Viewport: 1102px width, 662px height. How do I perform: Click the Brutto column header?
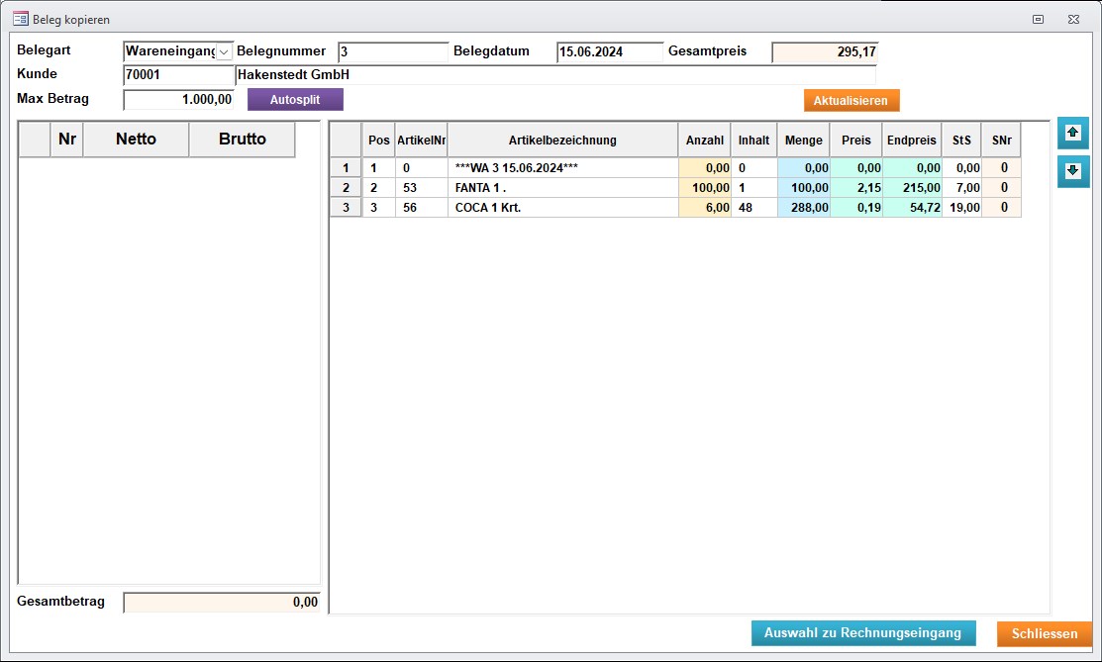242,140
